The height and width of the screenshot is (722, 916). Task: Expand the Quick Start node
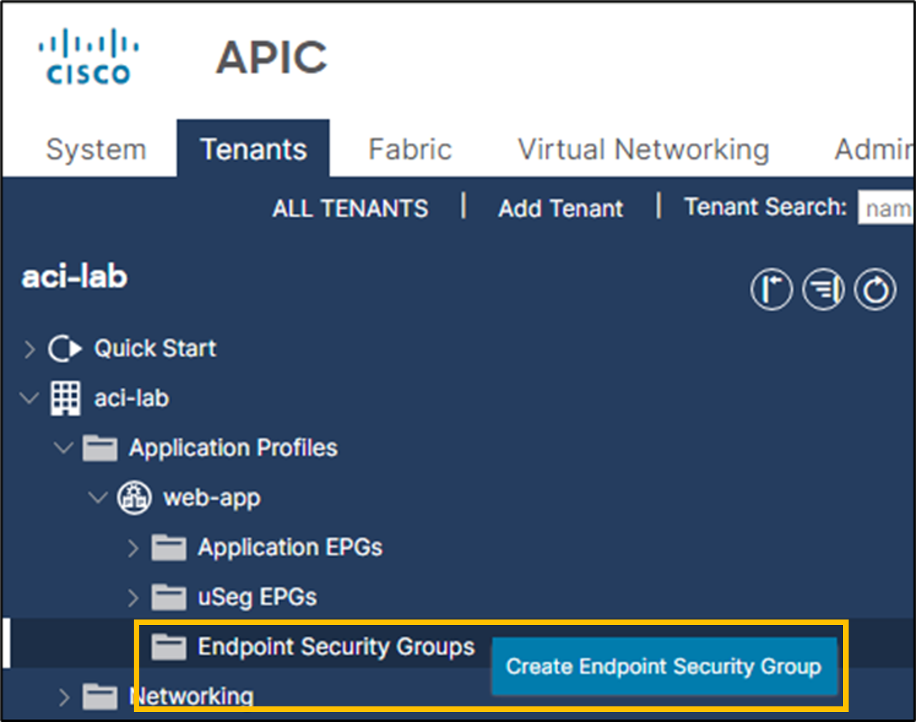coord(30,349)
